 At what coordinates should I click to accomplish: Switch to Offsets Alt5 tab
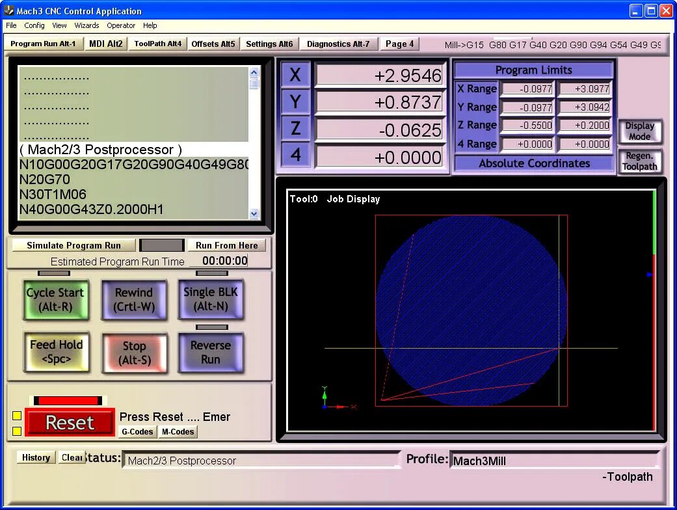(213, 44)
